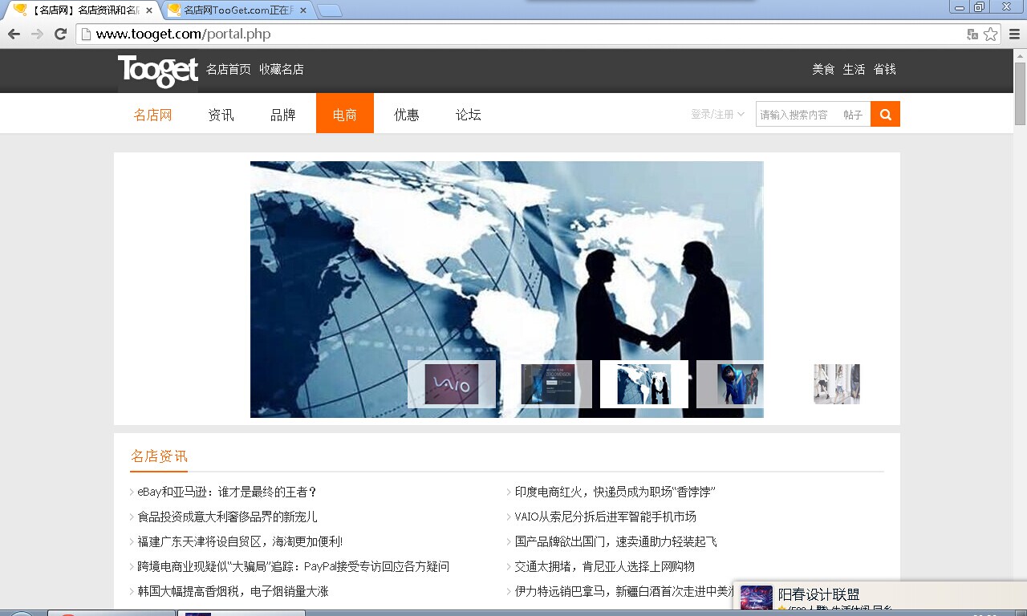Go forward with the browser forward arrow
The image size is (1027, 616).
click(x=37, y=34)
